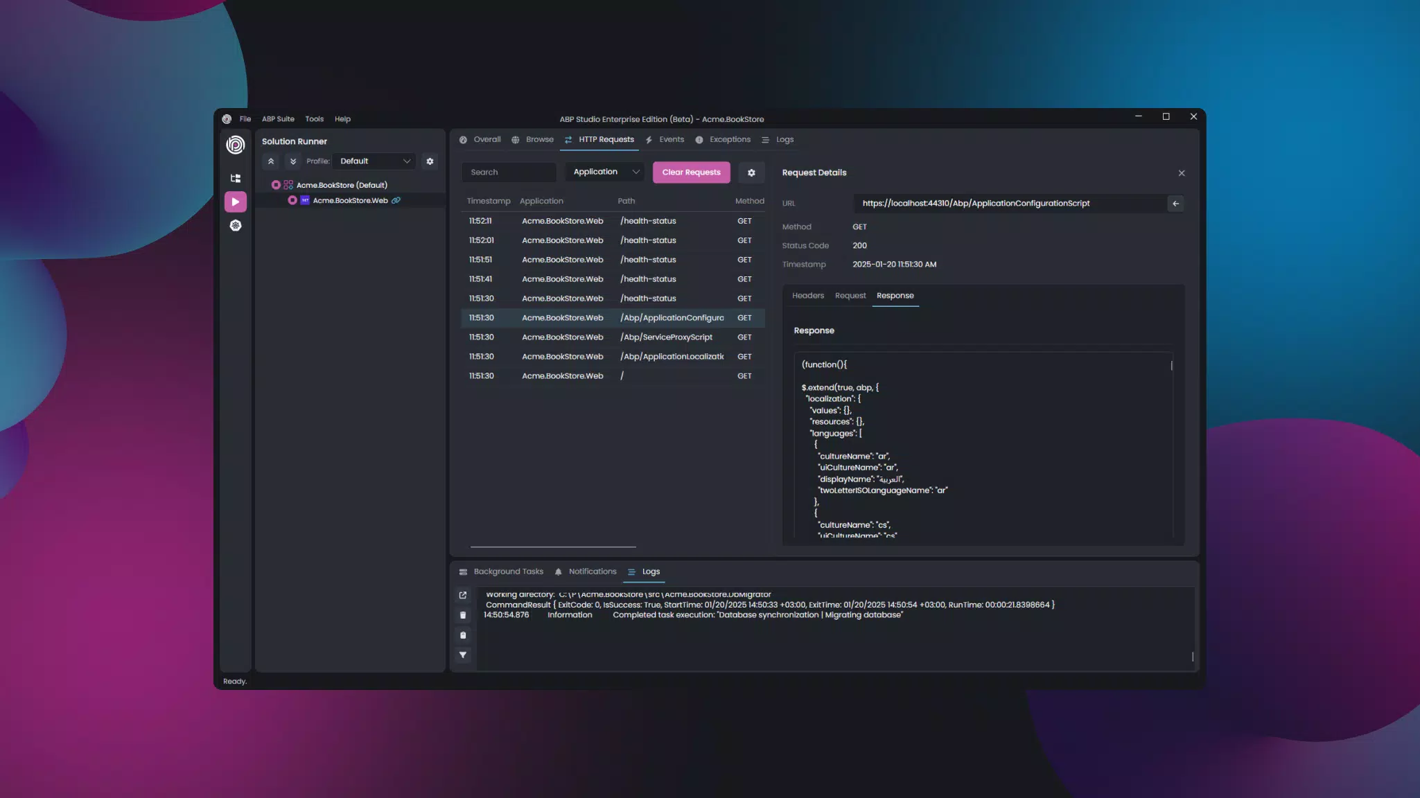Clear logs with the trash icon

click(x=463, y=615)
